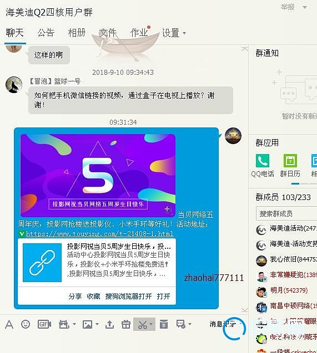Screen dimensions: 317x353
Task: Click the GIF video toolbar icon
Action: (44, 324)
